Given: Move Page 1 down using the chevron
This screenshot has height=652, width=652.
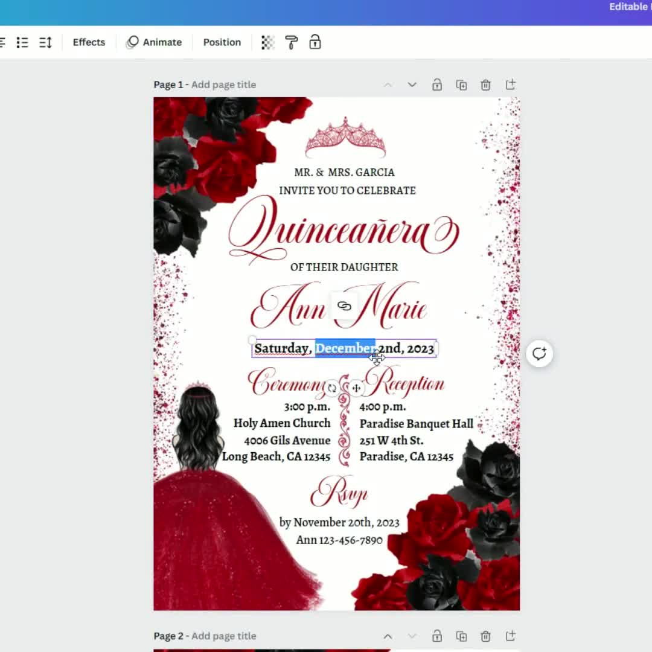Looking at the screenshot, I should pos(412,85).
